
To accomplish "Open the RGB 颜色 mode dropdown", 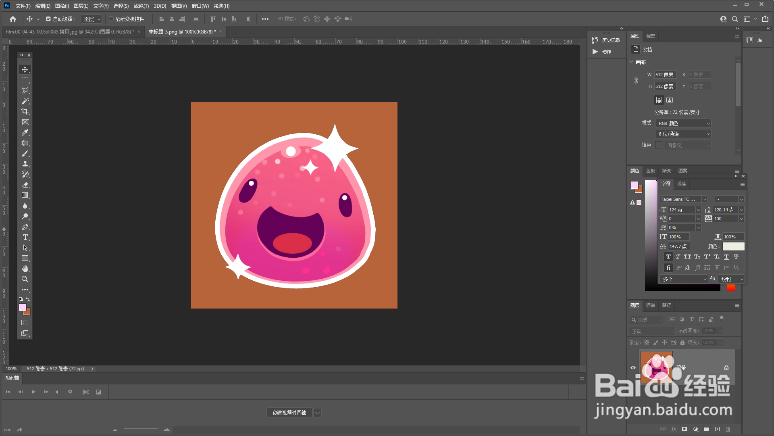I will point(683,123).
